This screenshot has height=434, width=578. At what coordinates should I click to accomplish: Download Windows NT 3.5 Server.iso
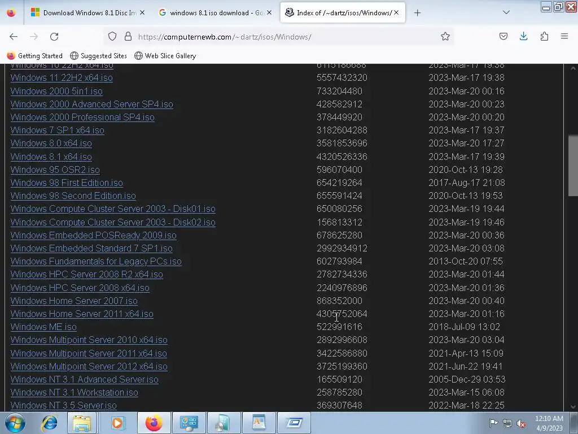coord(64,405)
